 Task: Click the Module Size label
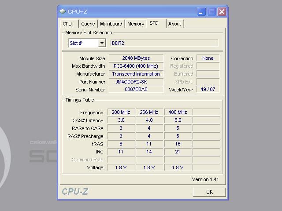pos(92,58)
